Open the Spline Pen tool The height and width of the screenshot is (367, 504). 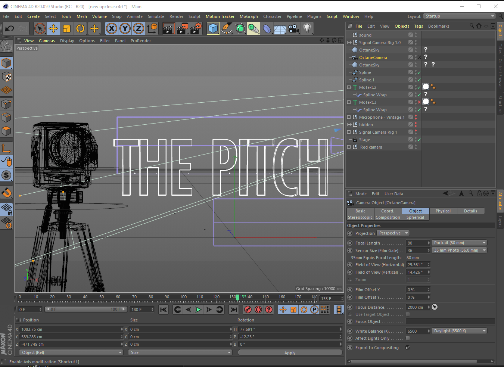click(x=227, y=28)
